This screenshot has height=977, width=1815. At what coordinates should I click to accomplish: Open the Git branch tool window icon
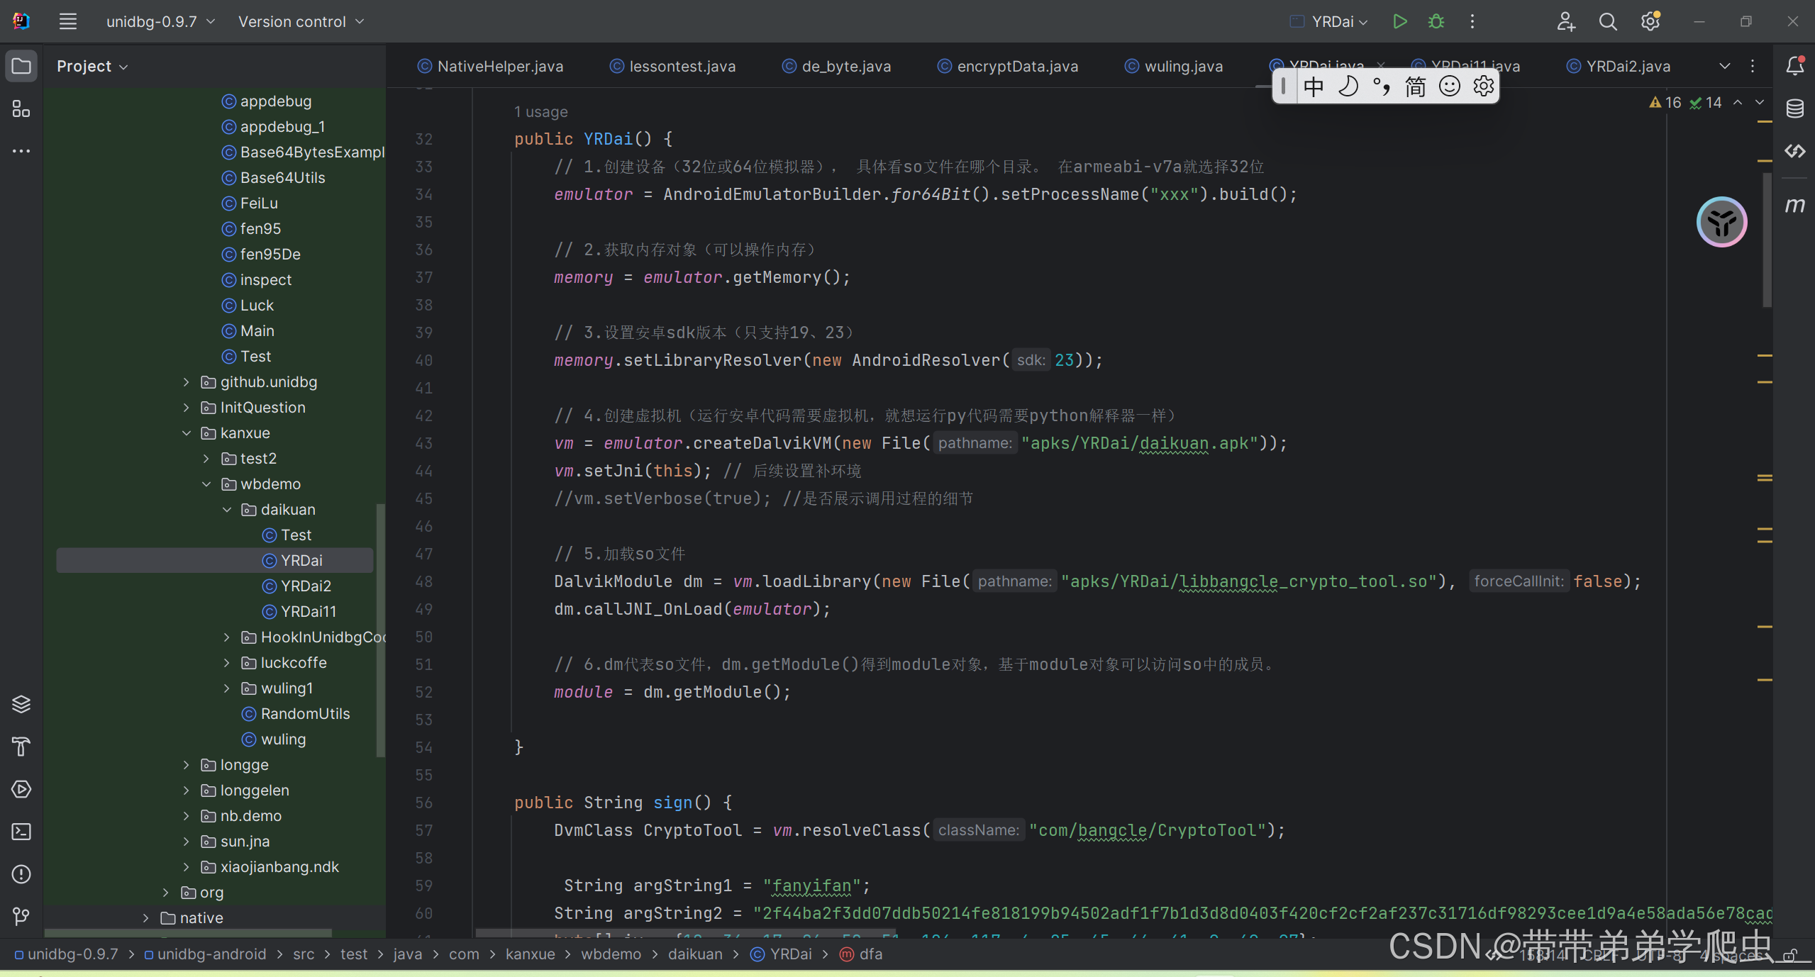click(21, 917)
